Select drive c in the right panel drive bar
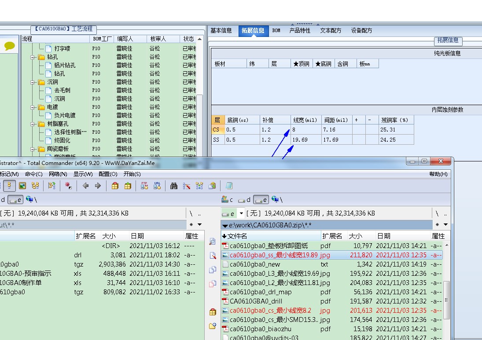Viewport: 482px width, 340px height. point(227,200)
